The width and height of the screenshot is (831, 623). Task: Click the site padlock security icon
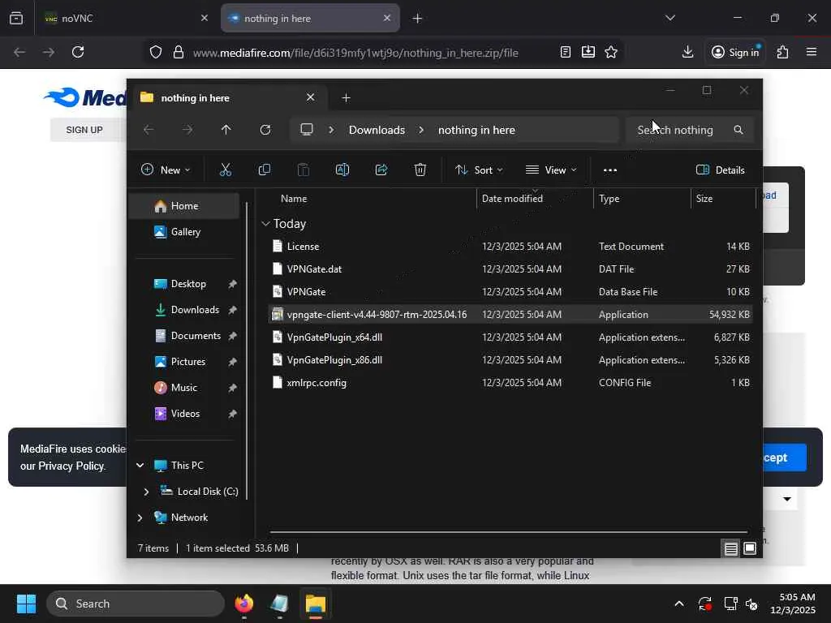click(x=179, y=52)
